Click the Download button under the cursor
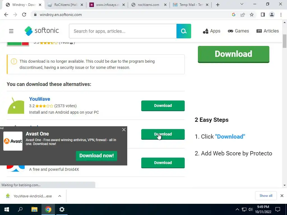Viewport: 287px width, 215px height. click(163, 134)
